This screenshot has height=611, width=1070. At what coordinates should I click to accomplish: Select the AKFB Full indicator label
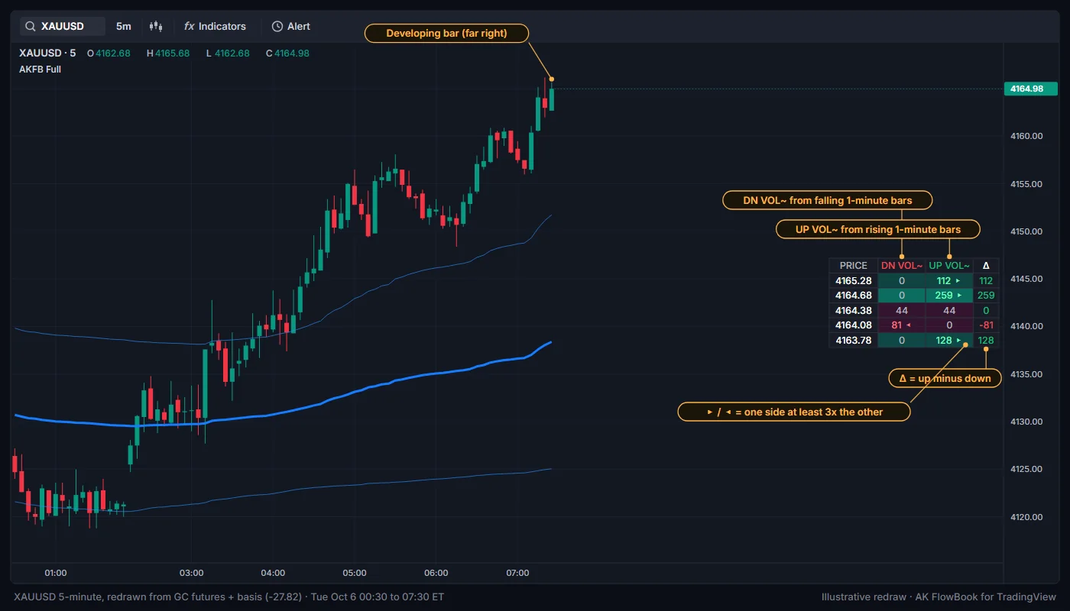[x=40, y=70]
